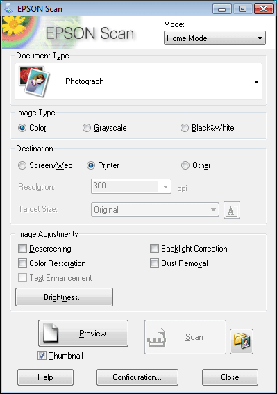Screen dimensions: 277x394
Task: Open the Resolution dropdown showing 300
Action: tap(131, 186)
